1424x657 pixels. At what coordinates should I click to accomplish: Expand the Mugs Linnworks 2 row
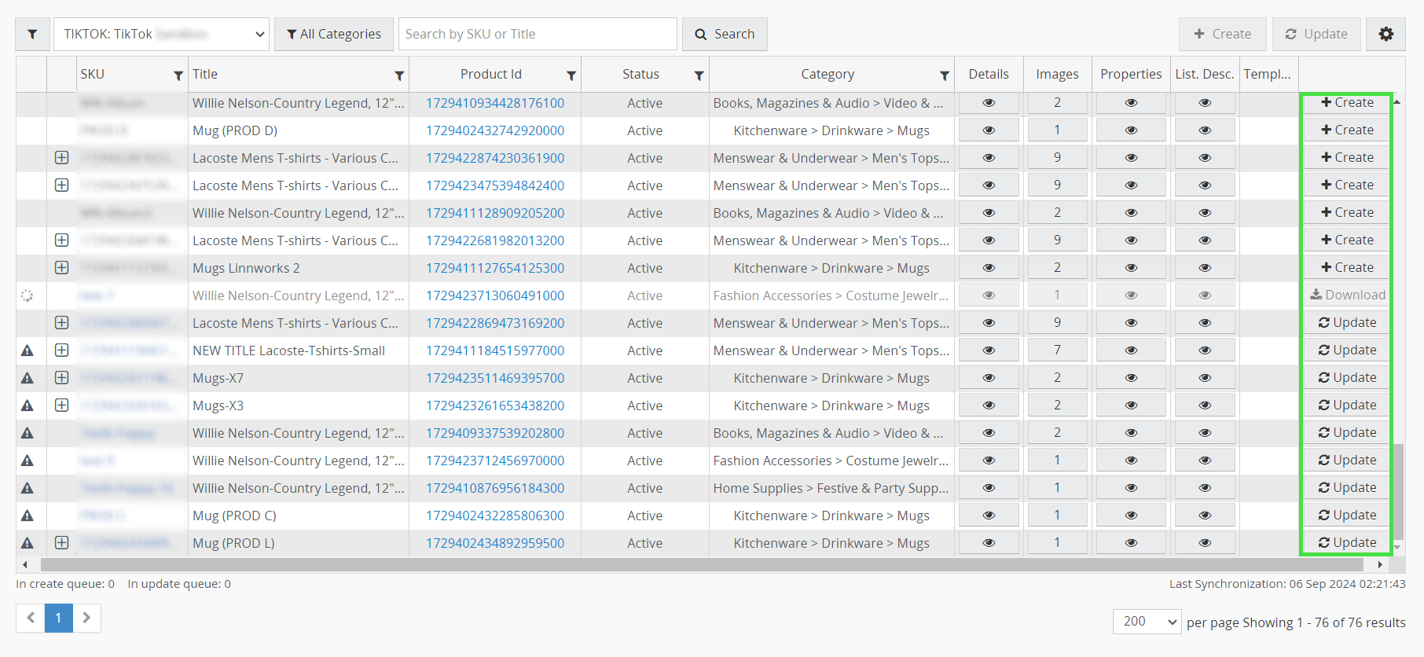click(61, 268)
